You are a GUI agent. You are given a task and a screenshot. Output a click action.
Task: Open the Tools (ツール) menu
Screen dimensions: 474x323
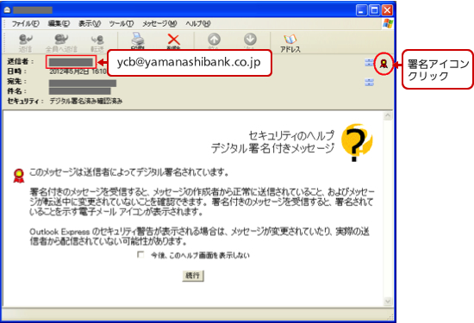(x=122, y=23)
